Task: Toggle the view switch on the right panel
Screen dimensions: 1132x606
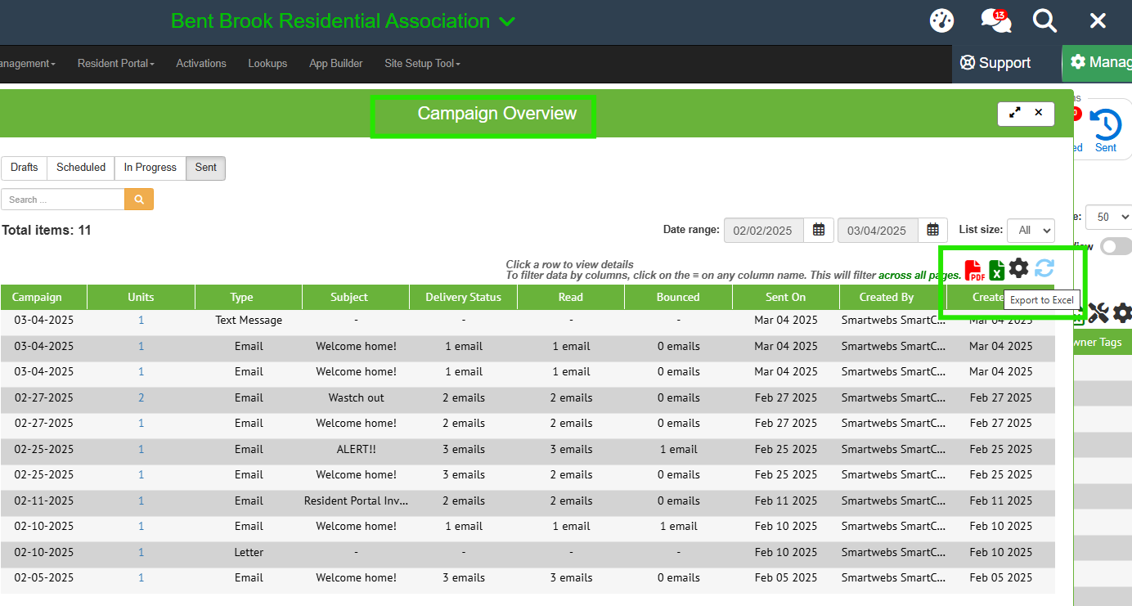Action: [1116, 246]
